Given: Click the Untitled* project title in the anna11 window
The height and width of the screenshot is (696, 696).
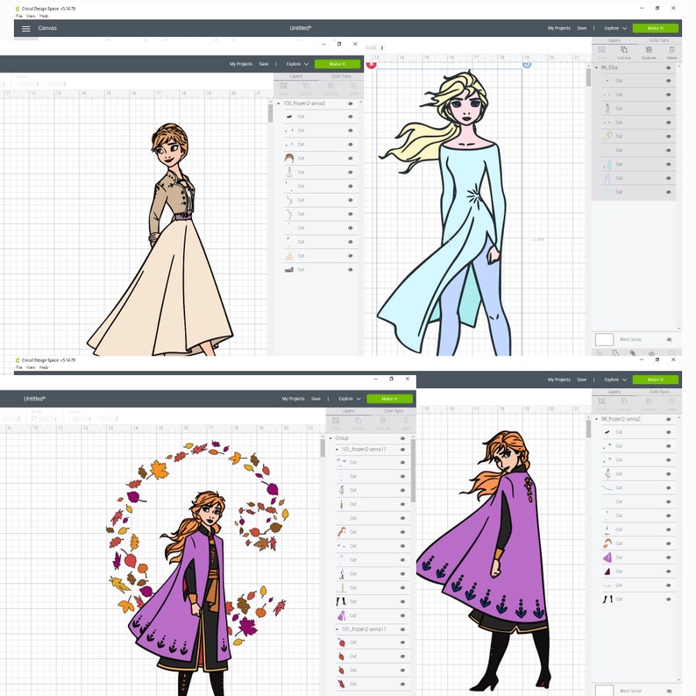Looking at the screenshot, I should tap(34, 399).
